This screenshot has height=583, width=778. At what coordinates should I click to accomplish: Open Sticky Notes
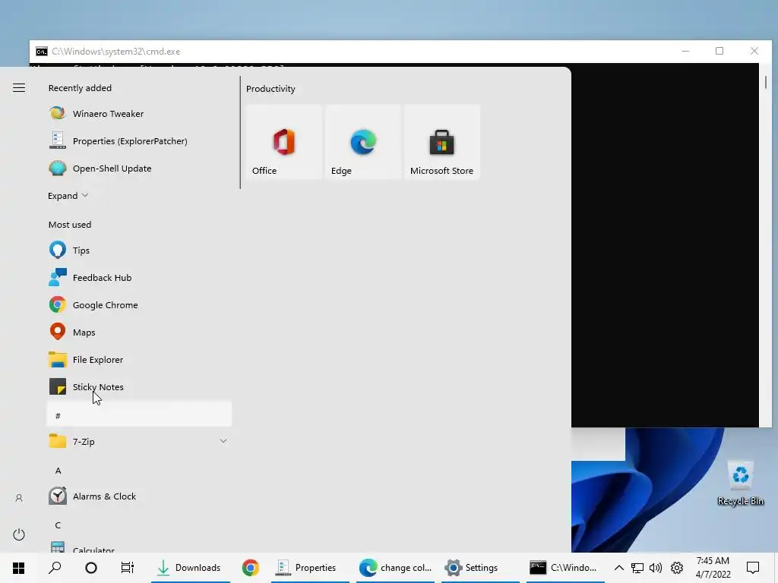(139, 386)
